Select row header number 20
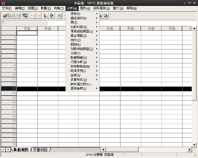 [9, 121]
